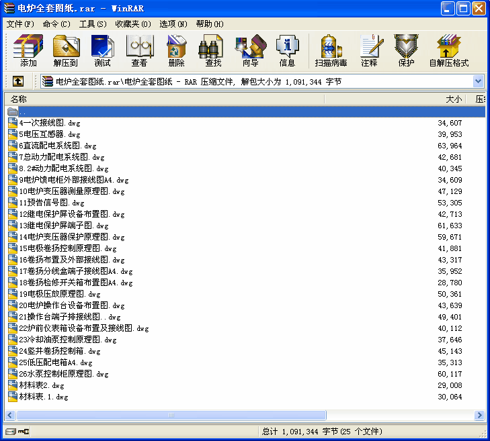Viewport: 490px width, 441px height.
Task: Select file 11预告信号图.dwg
Action: click(52, 203)
